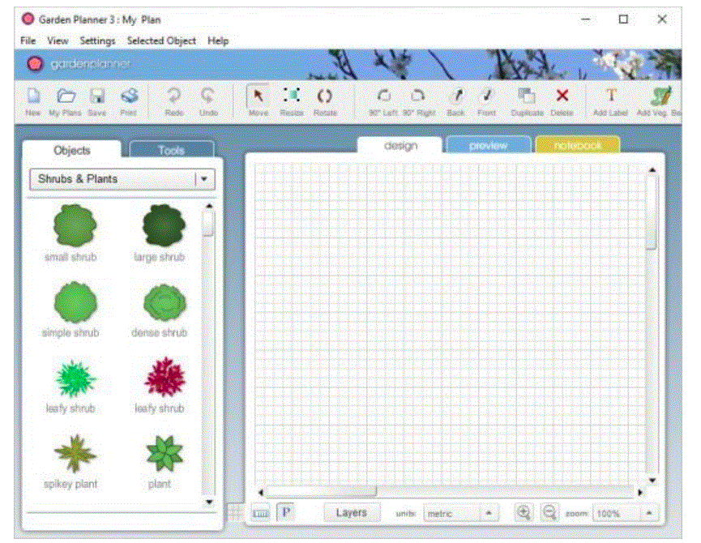701x543 pixels.
Task: Open the Settings menu
Action: pos(97,41)
